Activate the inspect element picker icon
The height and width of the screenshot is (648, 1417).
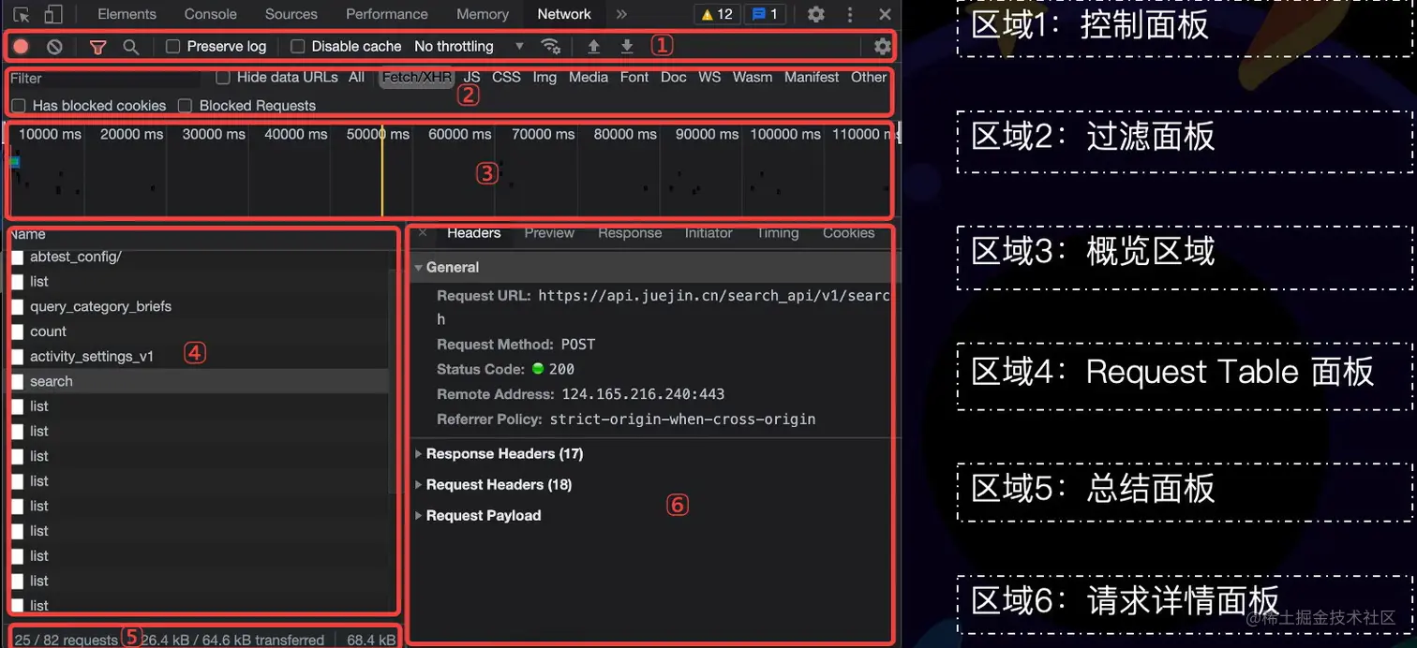[x=22, y=14]
